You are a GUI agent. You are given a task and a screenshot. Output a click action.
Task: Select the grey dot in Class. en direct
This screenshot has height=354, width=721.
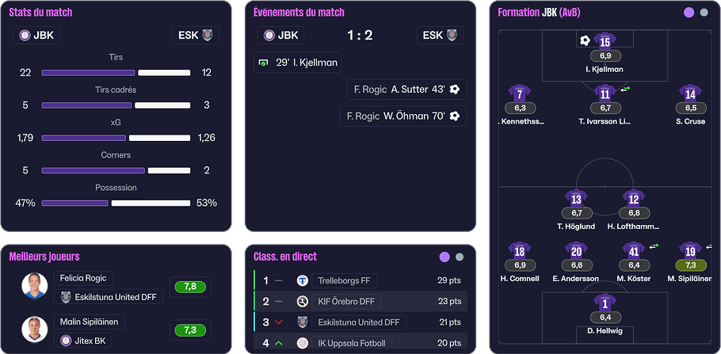point(459,257)
